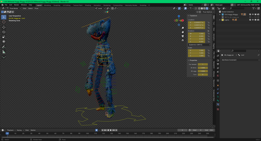Hide Ch5 Huggy Wuggy collection in viewport

click(x=253, y=15)
